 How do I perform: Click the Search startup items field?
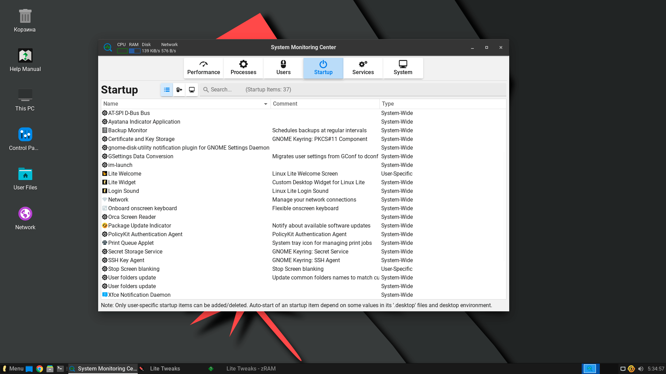pos(222,90)
